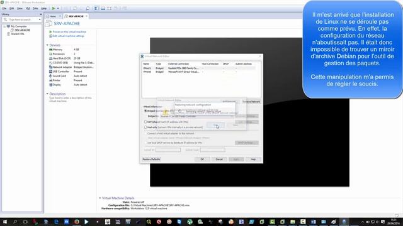The height and width of the screenshot is (226, 403).
Task: Open the Tabs menu
Action: tap(35, 8)
